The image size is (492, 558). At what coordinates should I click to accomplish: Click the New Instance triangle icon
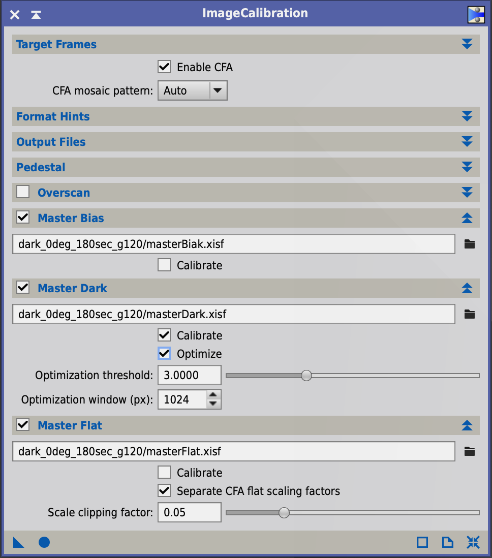(x=18, y=542)
